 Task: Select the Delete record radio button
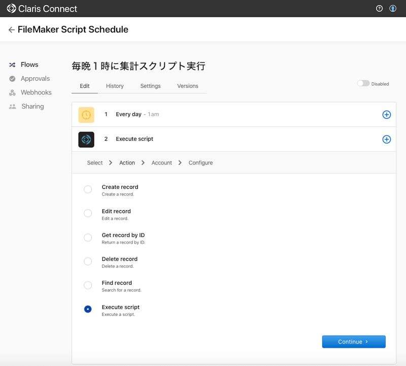[88, 261]
